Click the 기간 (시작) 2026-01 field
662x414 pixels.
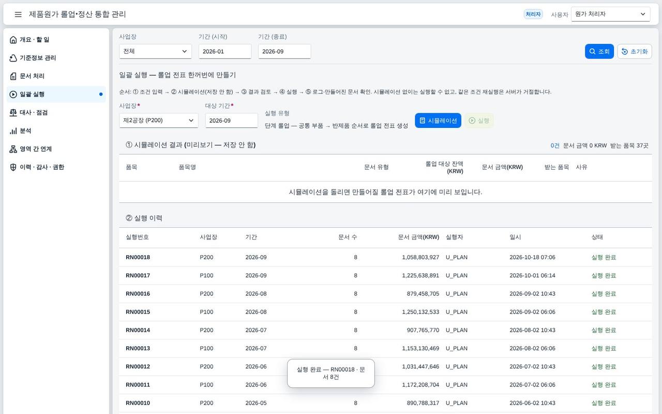(225, 51)
